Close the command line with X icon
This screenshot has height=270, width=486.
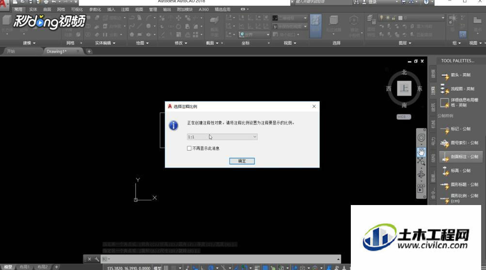(90, 259)
